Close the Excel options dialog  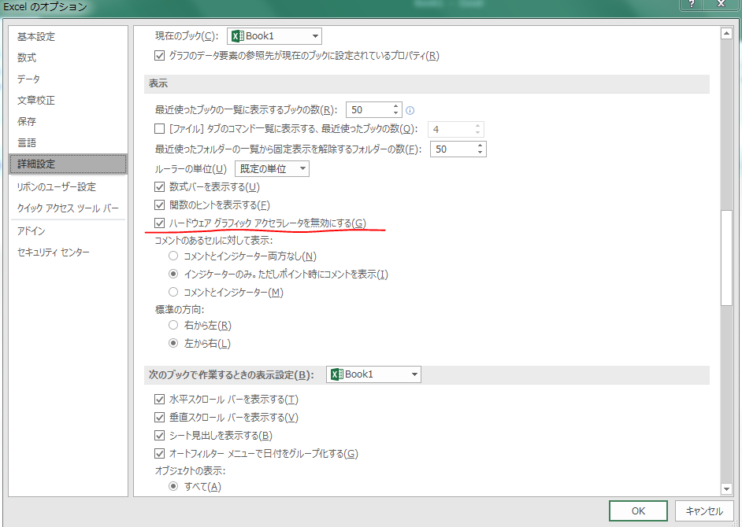click(722, 4)
